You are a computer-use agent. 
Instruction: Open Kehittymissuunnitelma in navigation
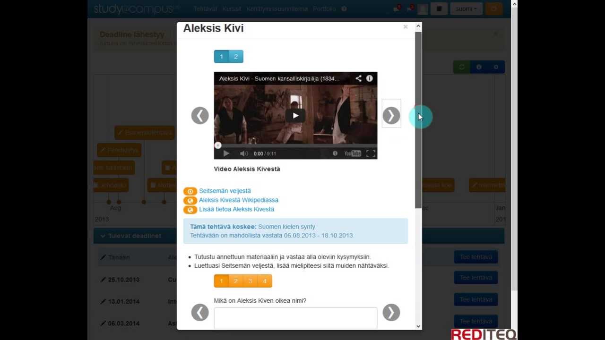coord(277,9)
